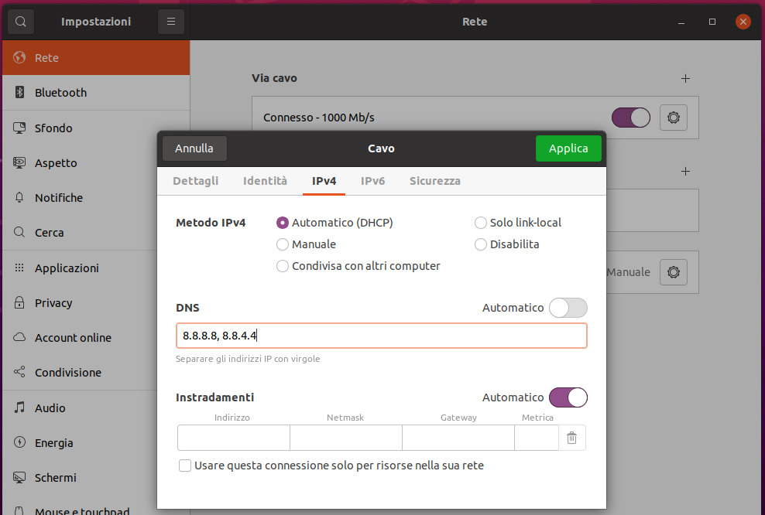Click the DNS address input field
This screenshot has height=515, width=765.
[381, 336]
